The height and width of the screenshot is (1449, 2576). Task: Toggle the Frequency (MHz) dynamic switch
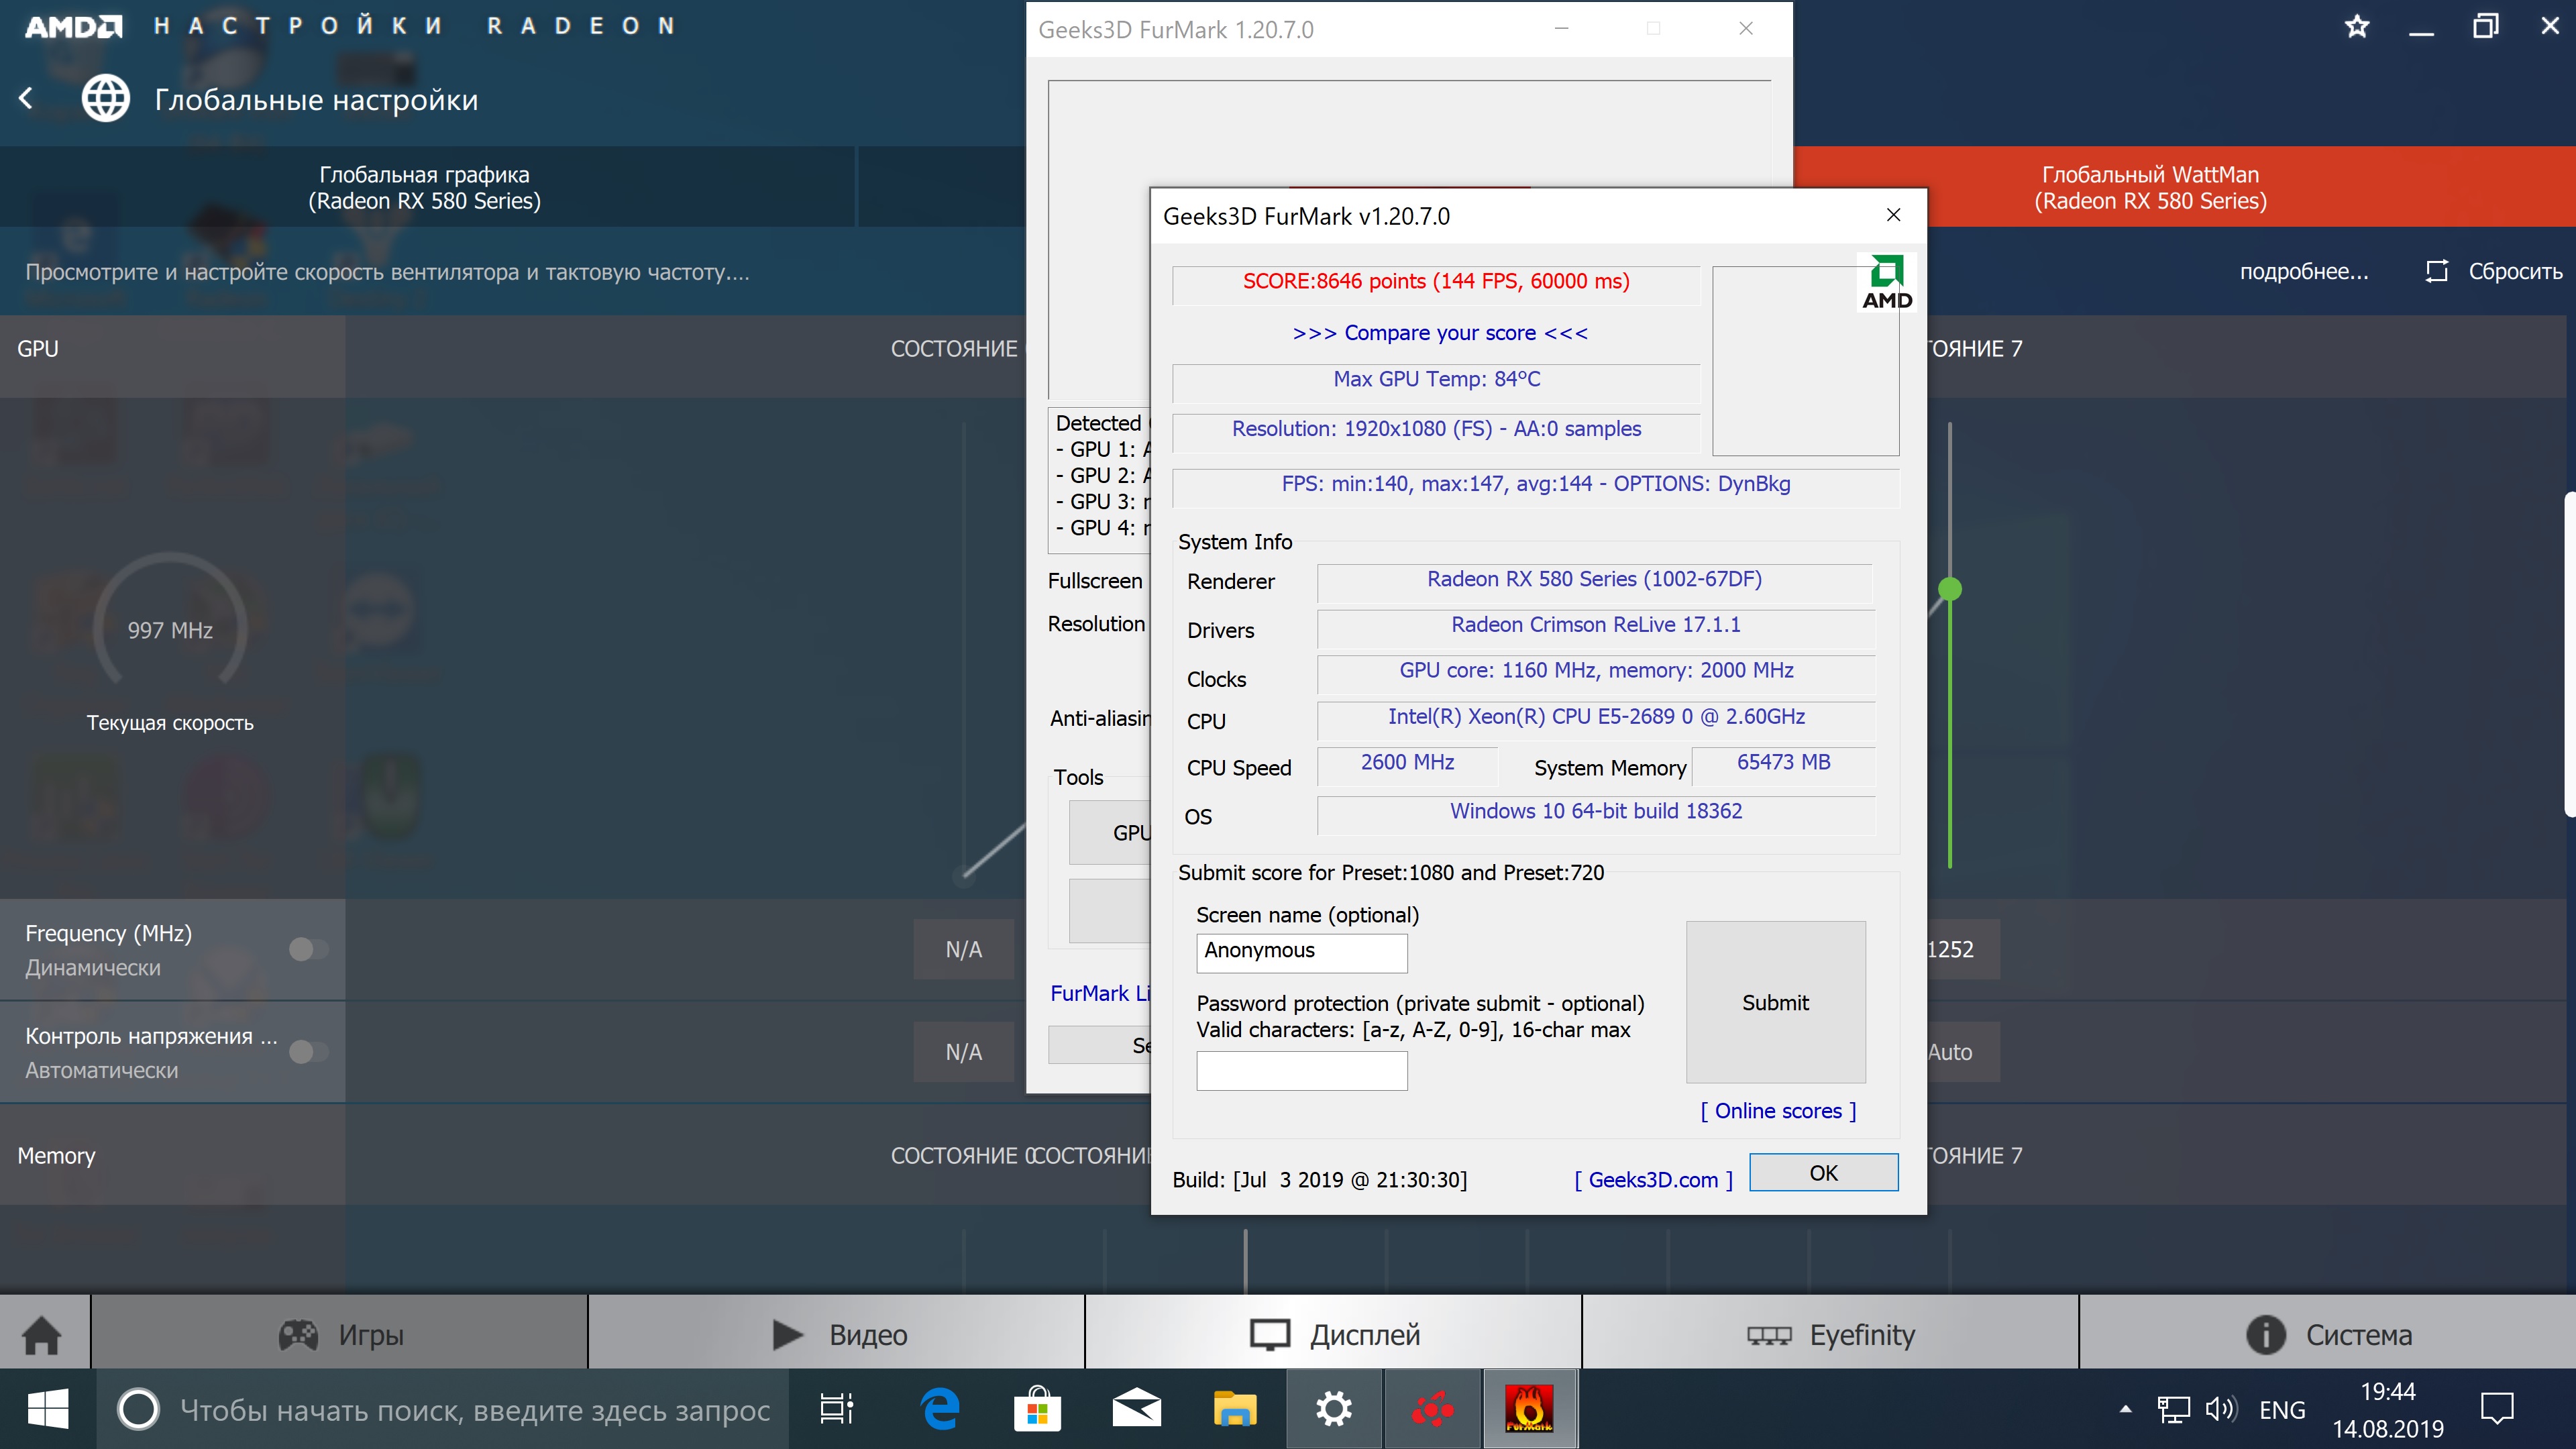click(308, 949)
